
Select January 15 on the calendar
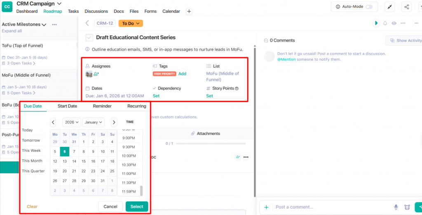tap(84, 161)
